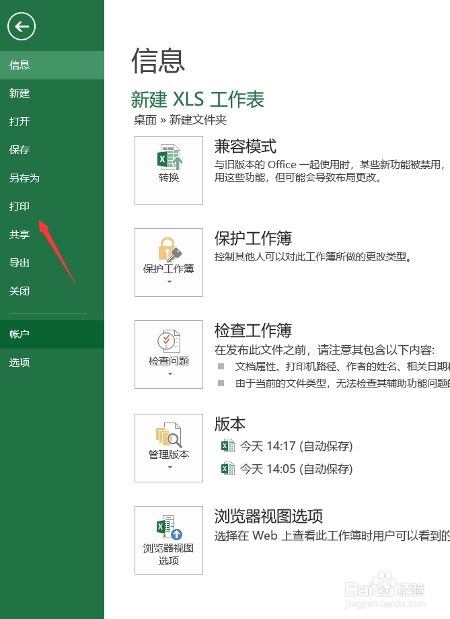Click the 桌面 » 新建文件夹 file path
This screenshot has height=619, width=450.
point(180,120)
